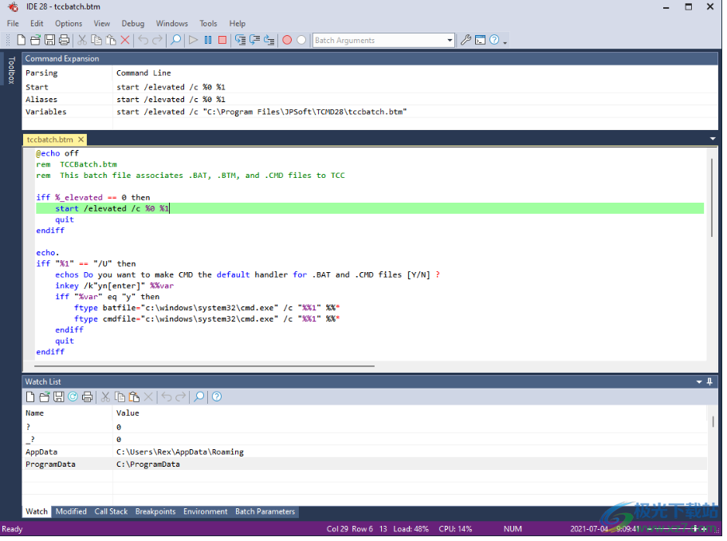Open options with the wrench icon
727x541 pixels.
[x=466, y=41]
